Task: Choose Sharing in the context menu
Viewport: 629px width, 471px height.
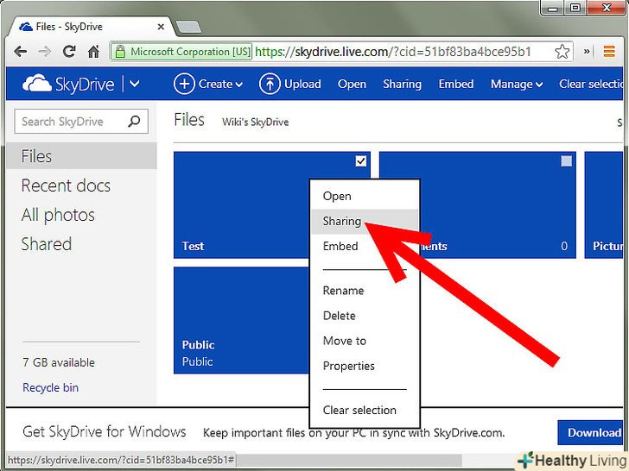Action: (365, 221)
